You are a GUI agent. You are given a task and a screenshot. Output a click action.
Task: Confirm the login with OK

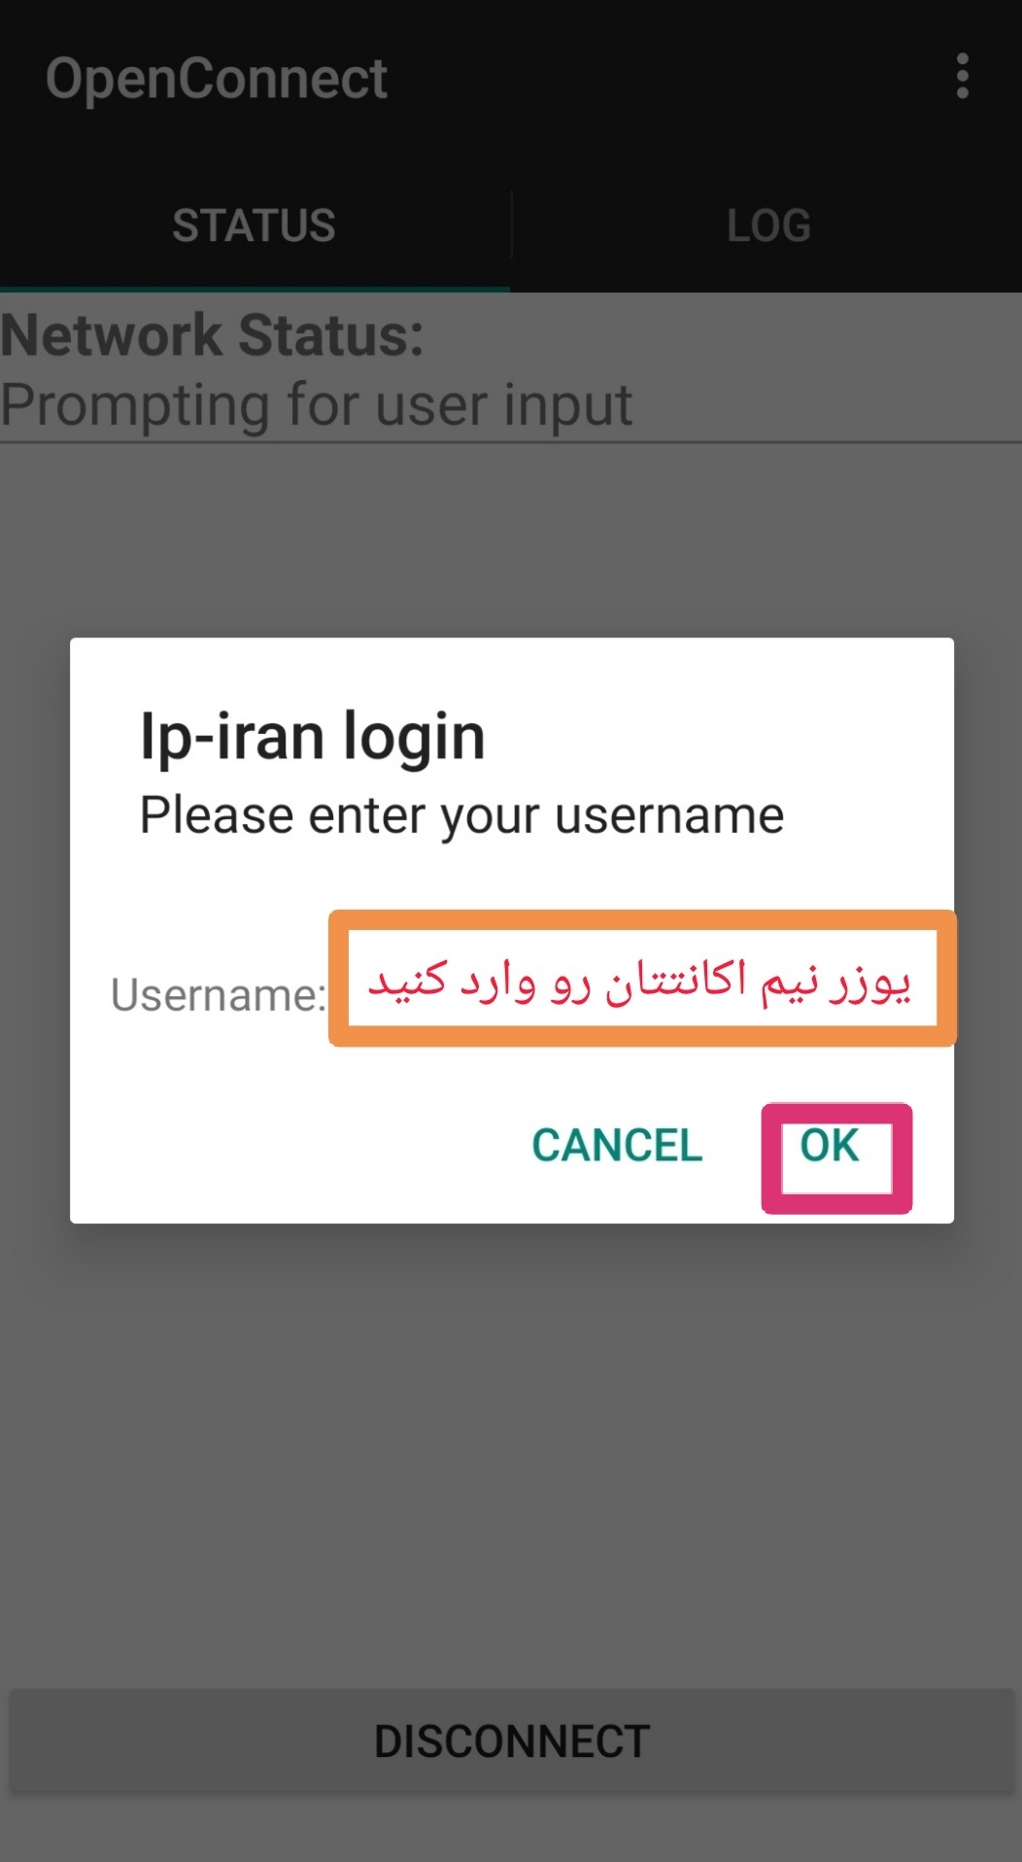(830, 1146)
